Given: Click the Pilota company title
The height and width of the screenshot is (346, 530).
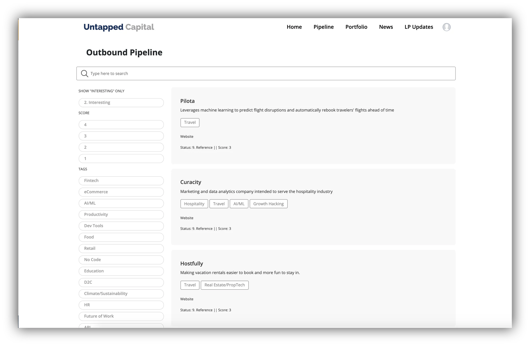Looking at the screenshot, I should (x=187, y=101).
